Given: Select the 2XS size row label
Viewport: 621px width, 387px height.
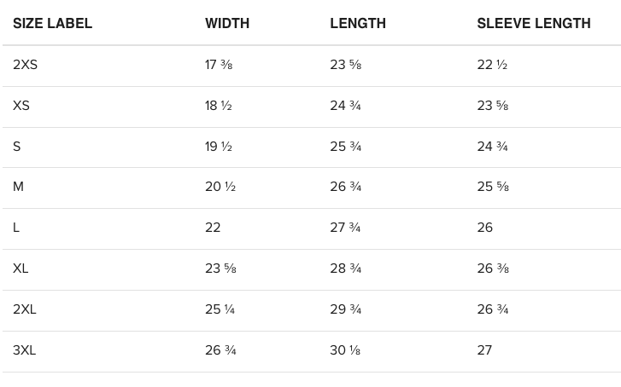Looking at the screenshot, I should coord(25,65).
